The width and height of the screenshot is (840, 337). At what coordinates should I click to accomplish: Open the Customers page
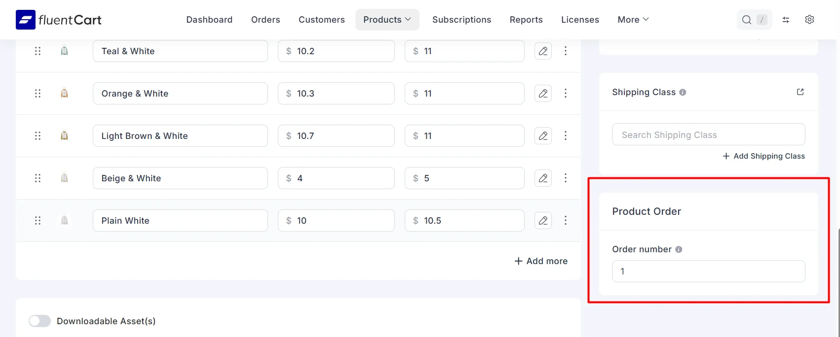point(322,20)
